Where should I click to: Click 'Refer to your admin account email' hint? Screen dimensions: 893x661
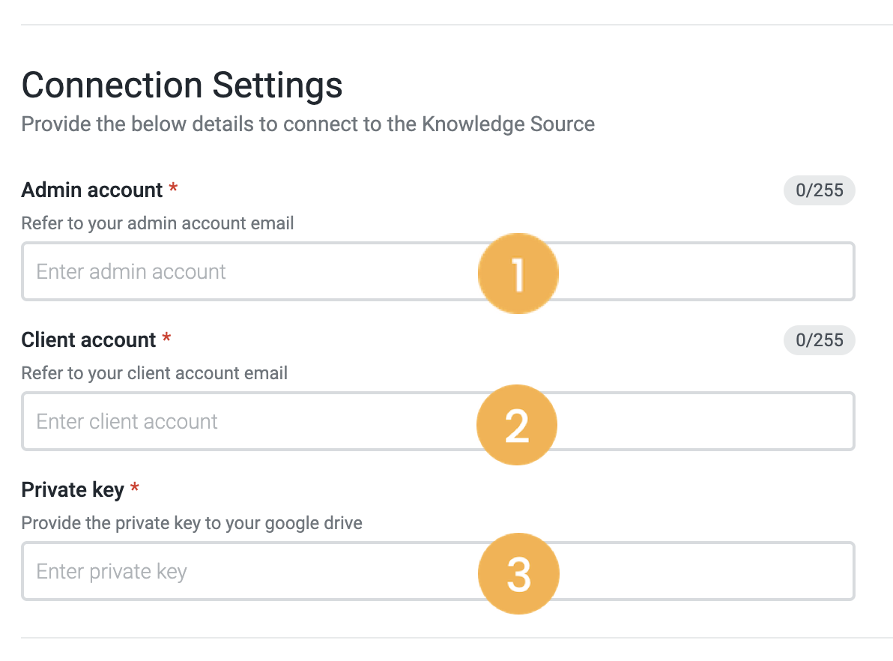(157, 223)
